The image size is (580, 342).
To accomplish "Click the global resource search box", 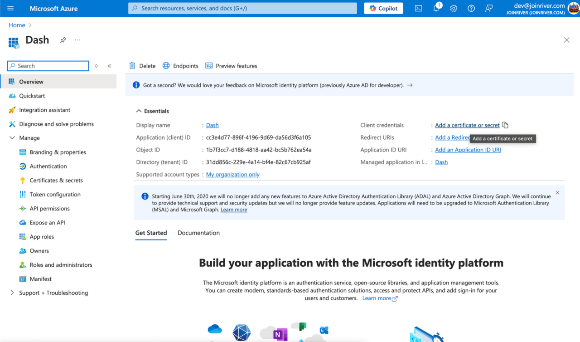I will click(242, 8).
